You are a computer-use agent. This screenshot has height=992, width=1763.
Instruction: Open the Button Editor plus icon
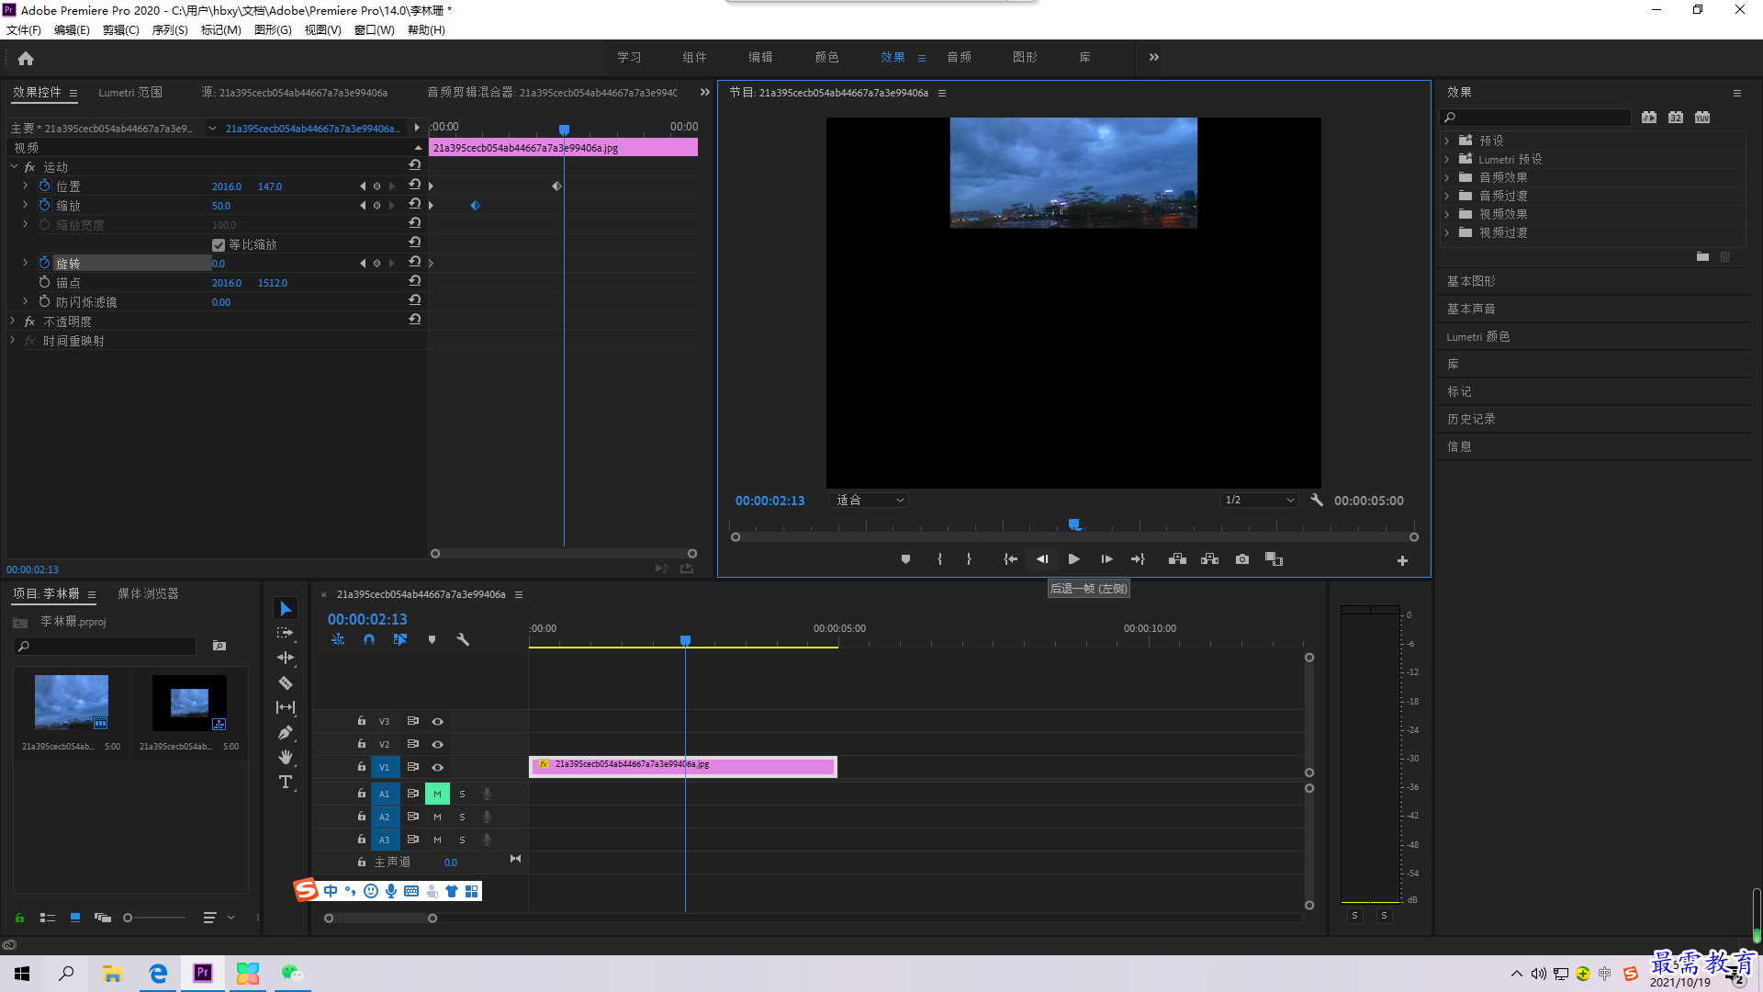[x=1402, y=560]
